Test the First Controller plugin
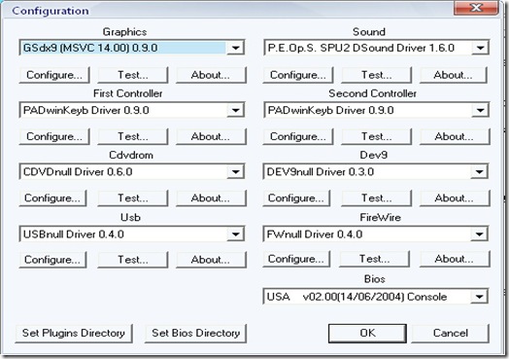 click(133, 136)
